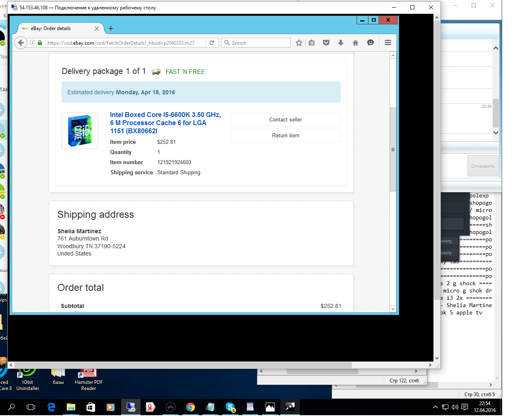520x416 pixels.
Task: Click the Remote Desktop horizontal scroll right arrow
Action: click(x=430, y=365)
